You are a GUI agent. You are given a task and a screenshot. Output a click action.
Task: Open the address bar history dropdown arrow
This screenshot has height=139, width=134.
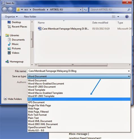point(81,10)
